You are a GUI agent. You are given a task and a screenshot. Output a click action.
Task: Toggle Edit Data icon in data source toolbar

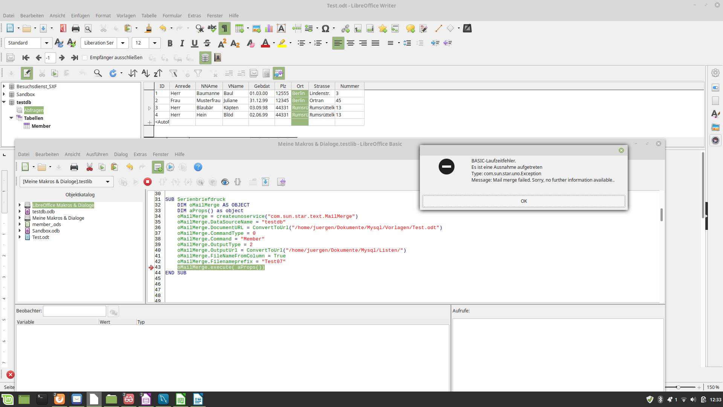tap(27, 73)
